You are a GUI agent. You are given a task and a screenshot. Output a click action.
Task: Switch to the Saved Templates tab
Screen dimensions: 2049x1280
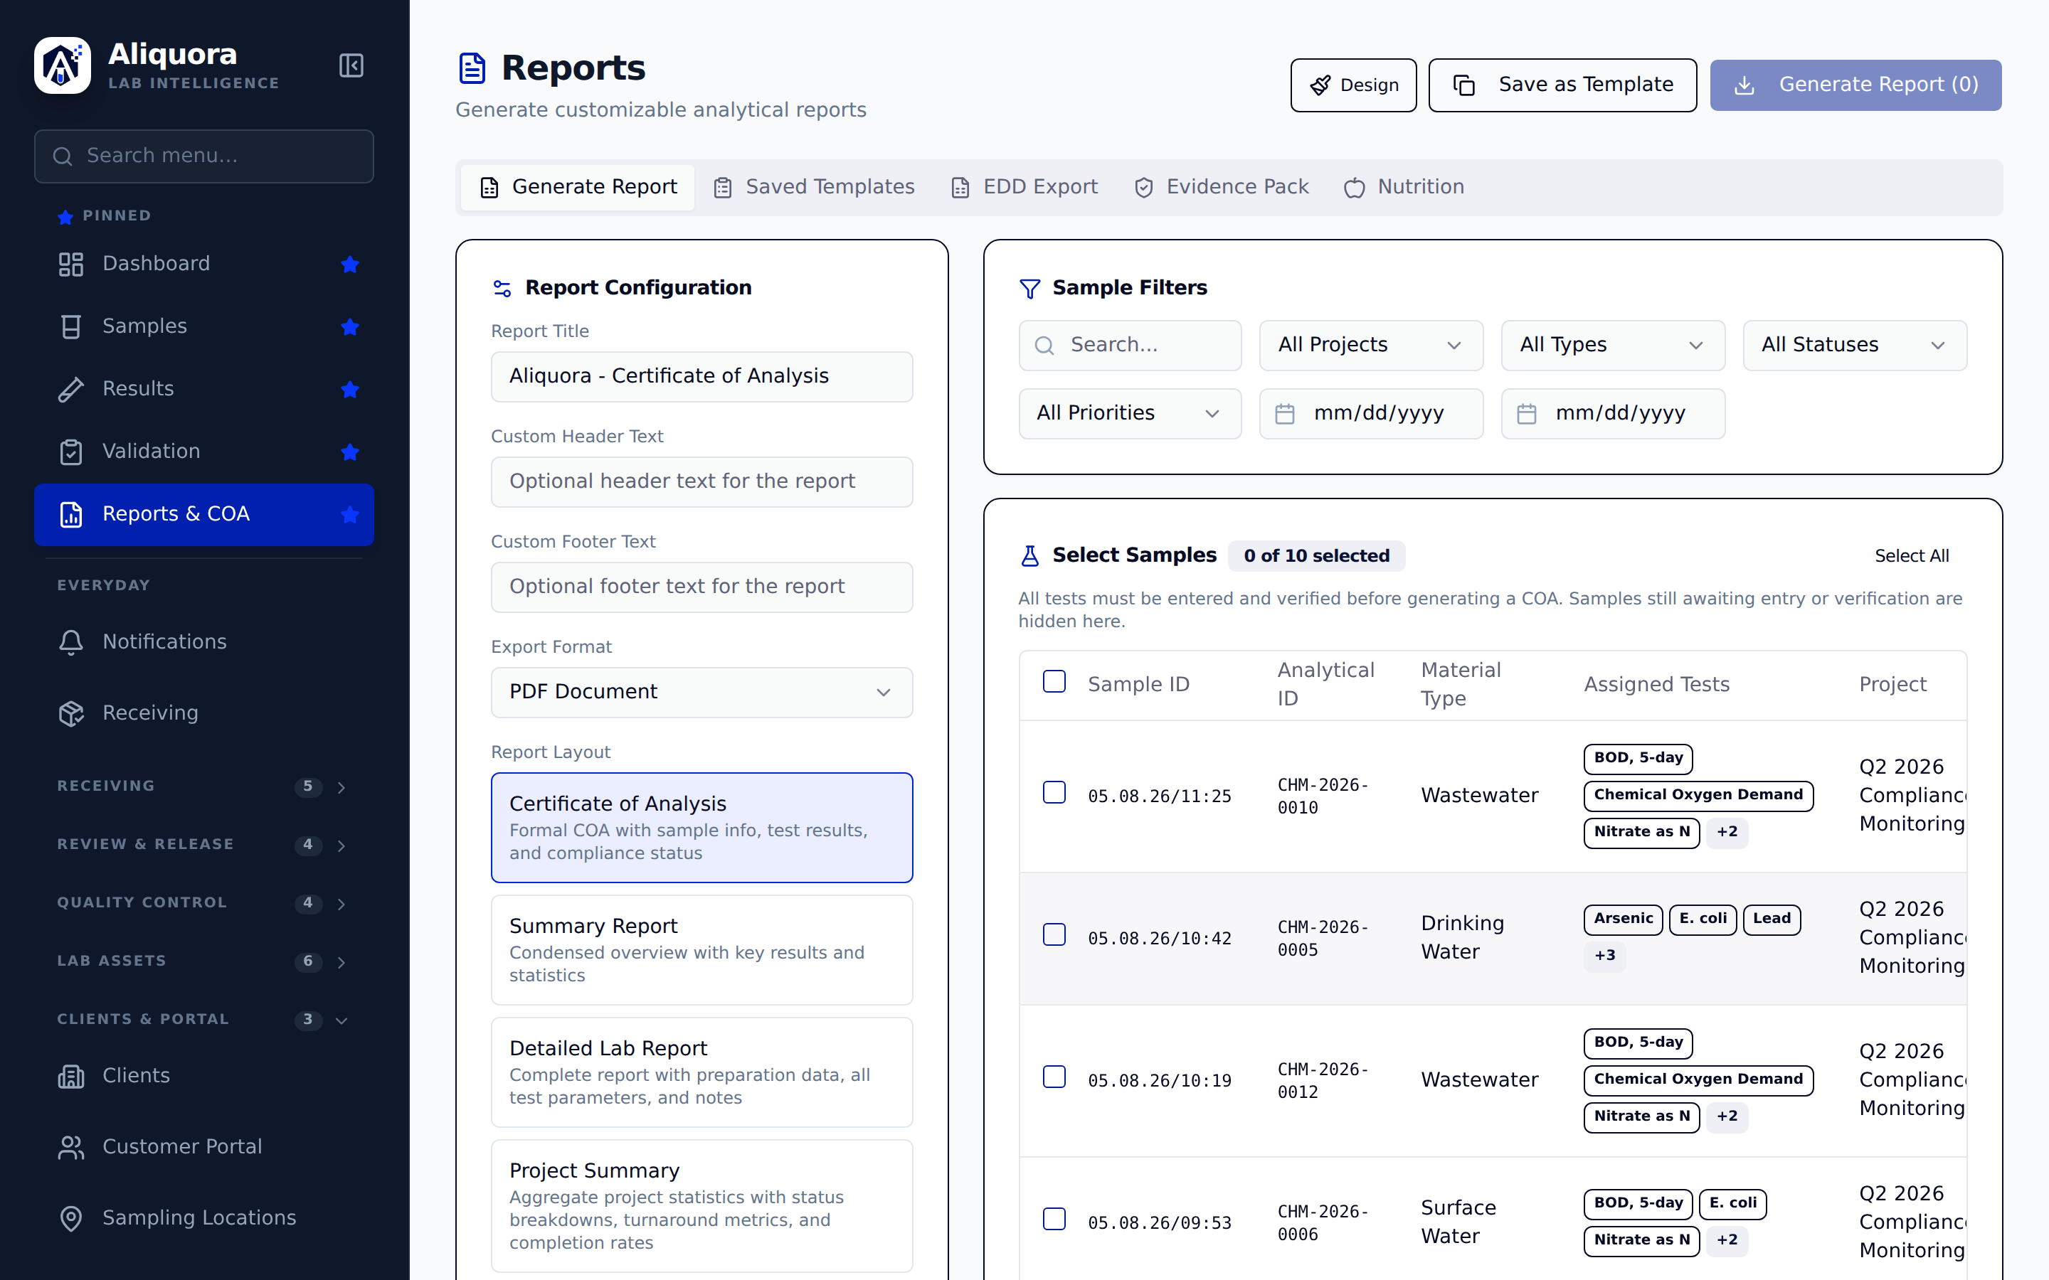(x=814, y=187)
